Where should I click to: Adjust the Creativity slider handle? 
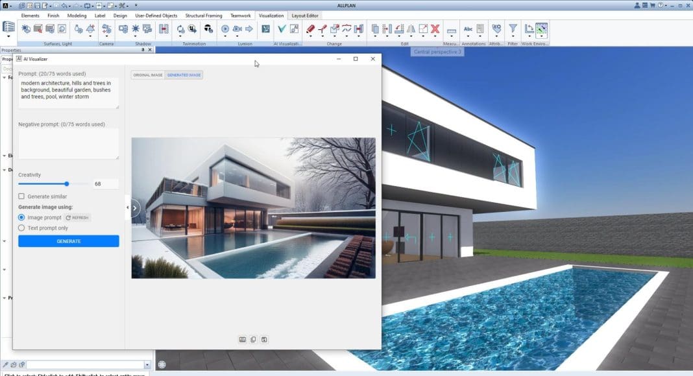[x=67, y=184]
